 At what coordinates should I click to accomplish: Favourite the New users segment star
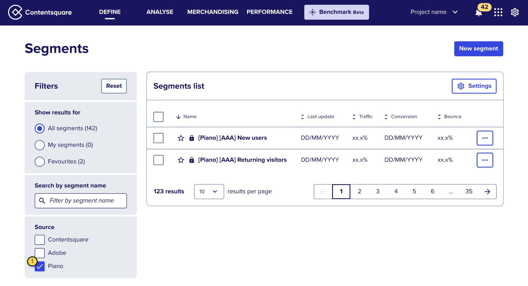point(181,138)
